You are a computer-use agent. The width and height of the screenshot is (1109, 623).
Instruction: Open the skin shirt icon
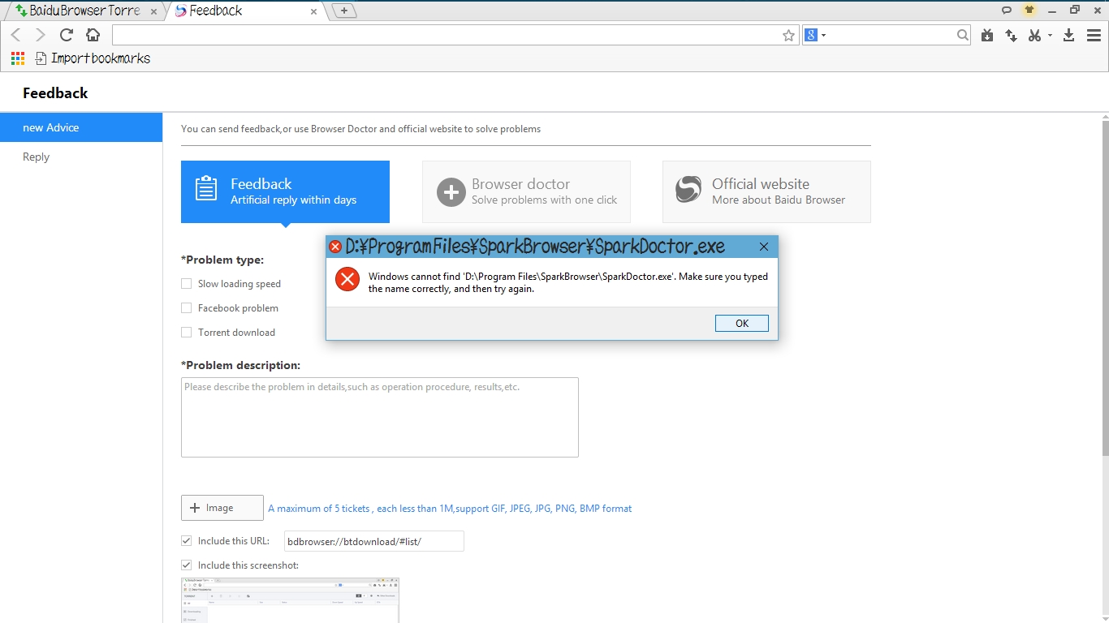tap(1029, 10)
